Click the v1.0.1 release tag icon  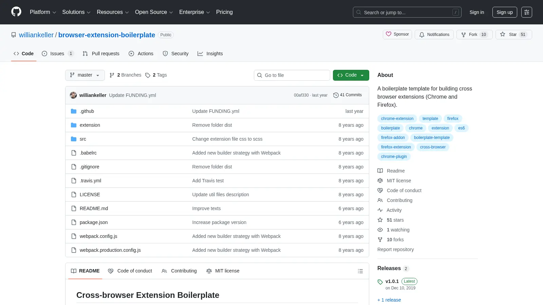380,282
